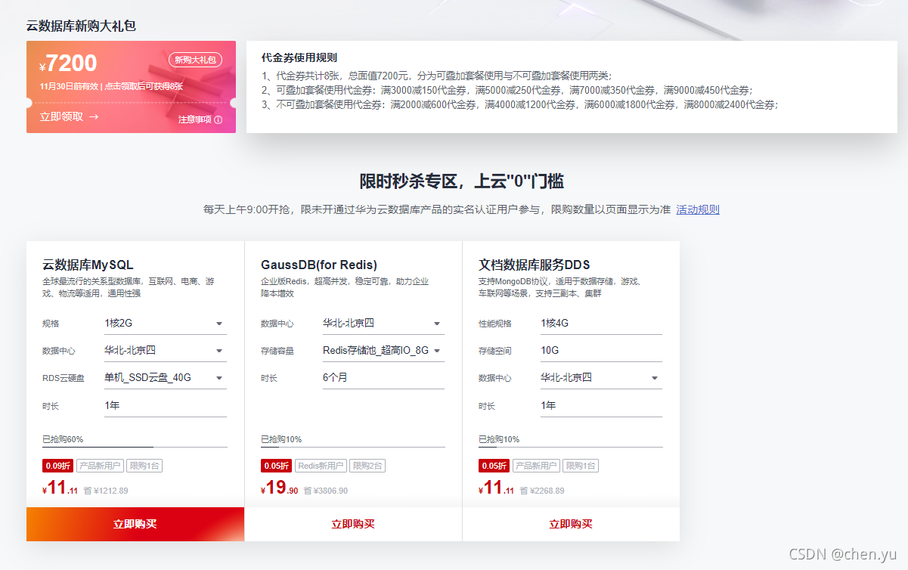Click the ¥19.90 GaussDB price
The image size is (908, 570).
click(280, 488)
